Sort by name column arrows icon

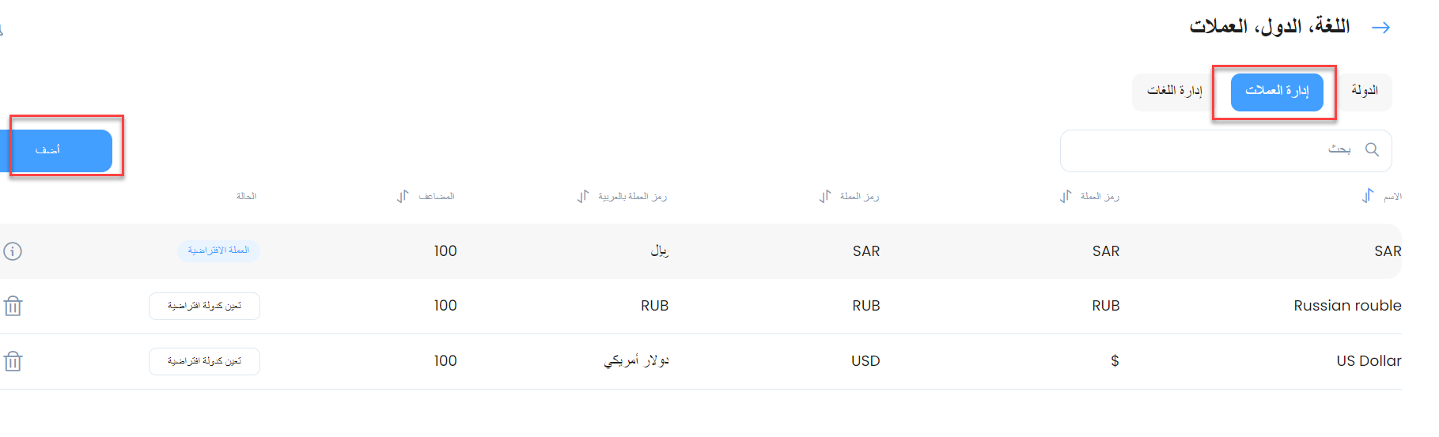[1367, 196]
